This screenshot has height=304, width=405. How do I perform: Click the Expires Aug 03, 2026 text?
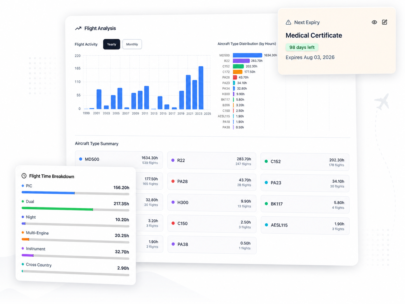tap(310, 57)
